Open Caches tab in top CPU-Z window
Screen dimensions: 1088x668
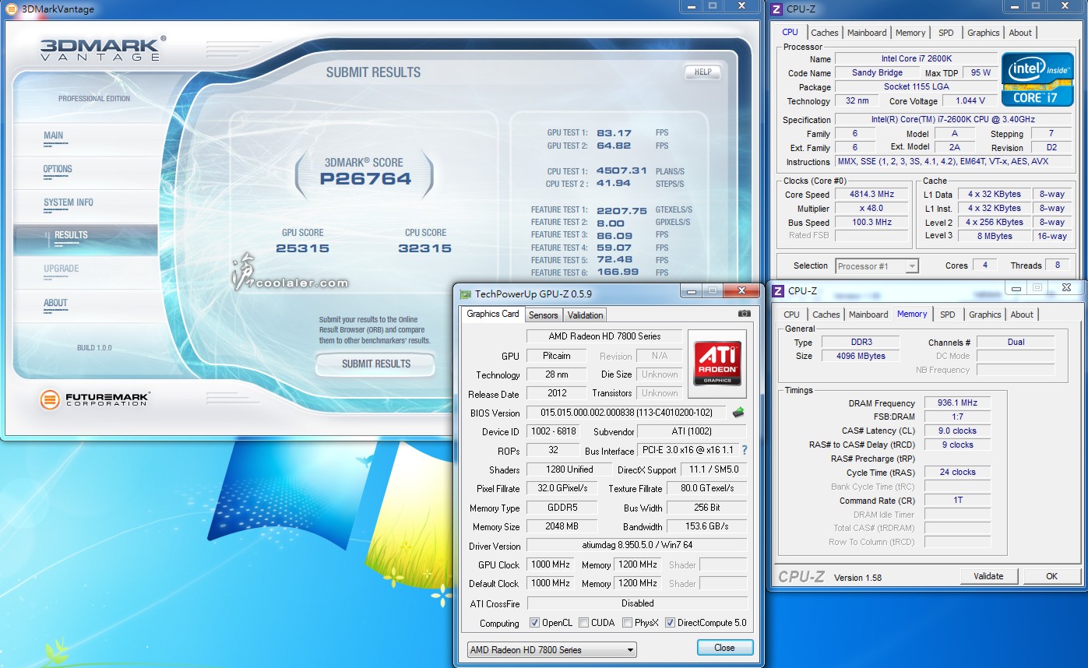pyautogui.click(x=825, y=33)
